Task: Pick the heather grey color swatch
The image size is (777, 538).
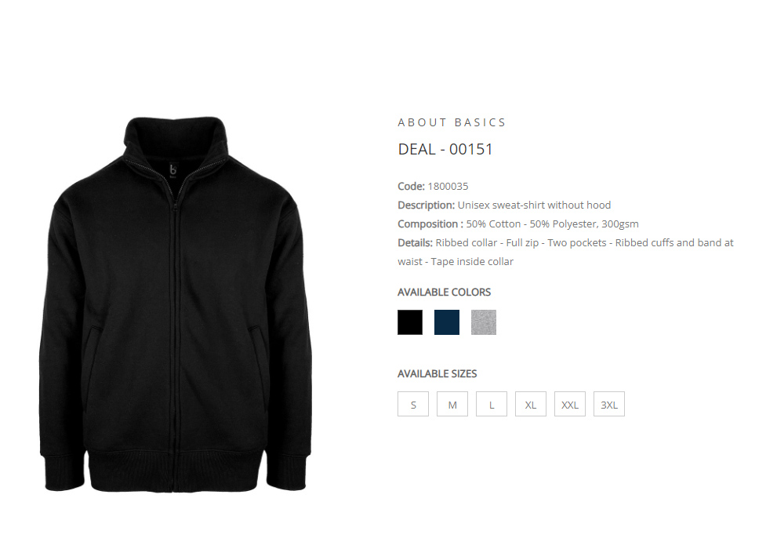Action: (x=483, y=322)
